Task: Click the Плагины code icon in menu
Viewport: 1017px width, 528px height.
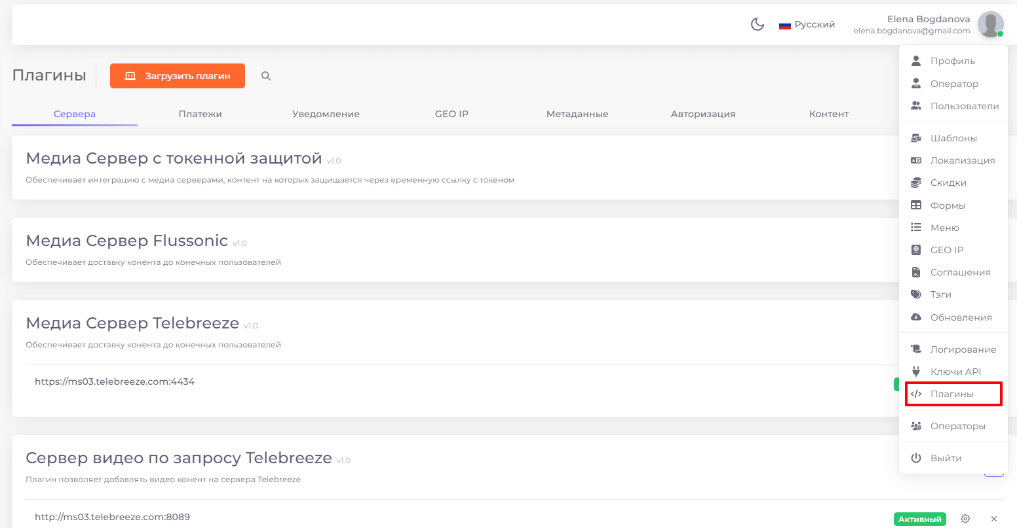Action: 916,394
